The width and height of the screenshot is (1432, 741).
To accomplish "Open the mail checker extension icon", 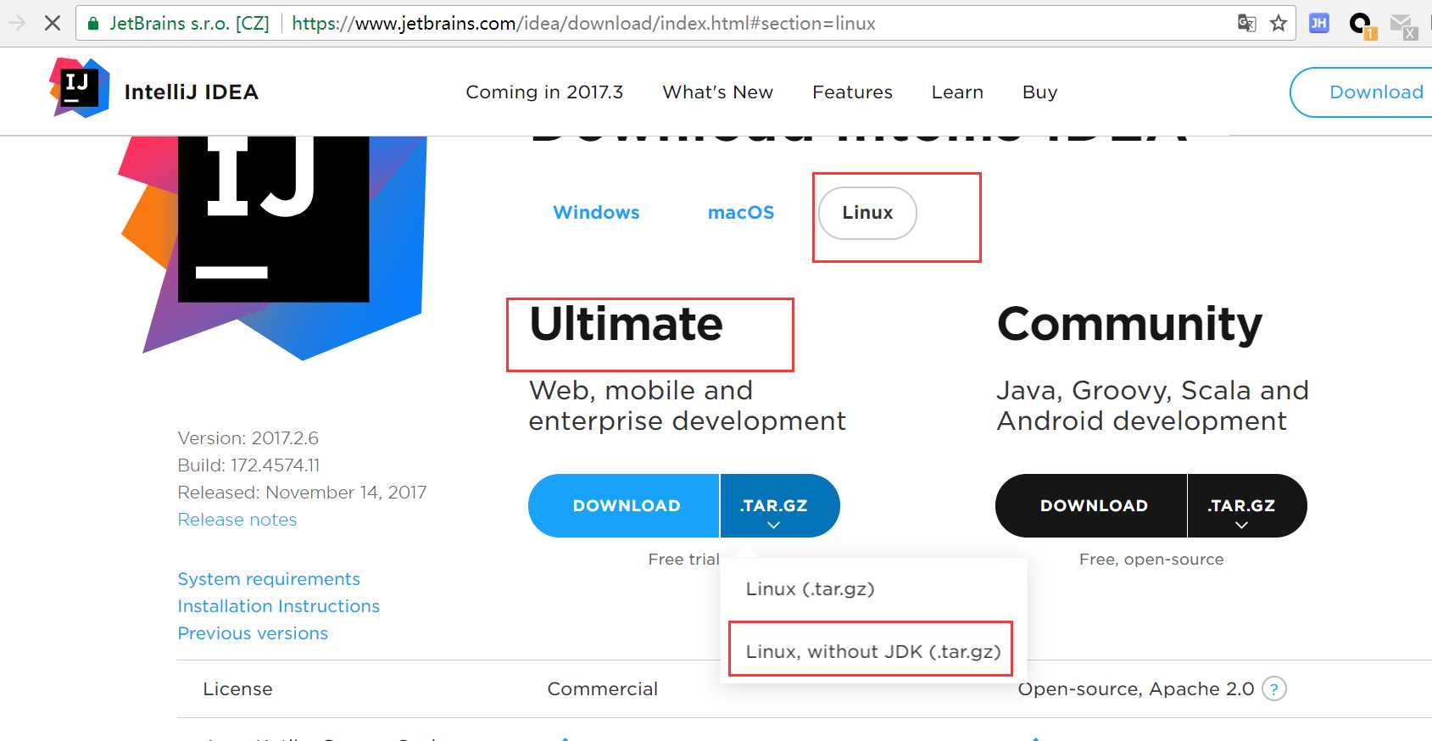I will coord(1403,25).
